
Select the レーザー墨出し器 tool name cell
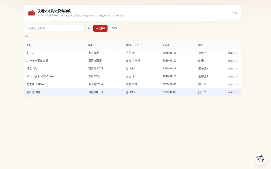[x=37, y=61]
